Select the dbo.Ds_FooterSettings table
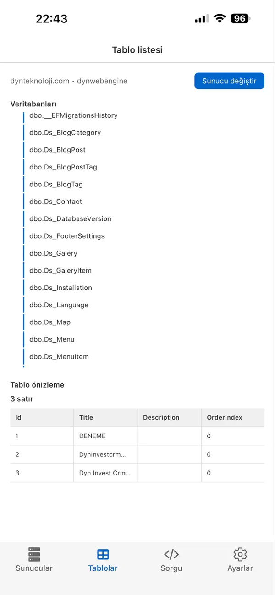This screenshot has width=275, height=595. pos(67,236)
